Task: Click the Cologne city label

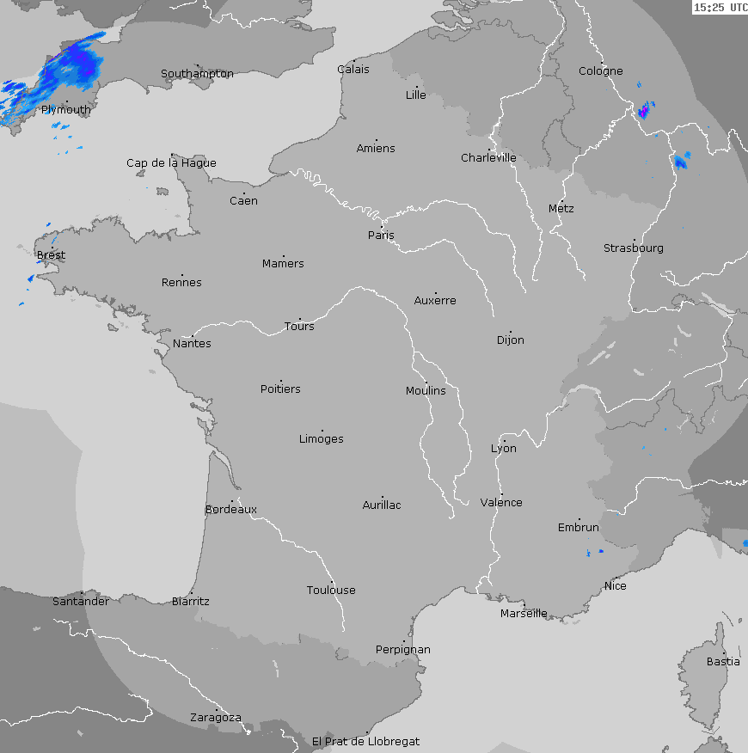Action: 600,71
